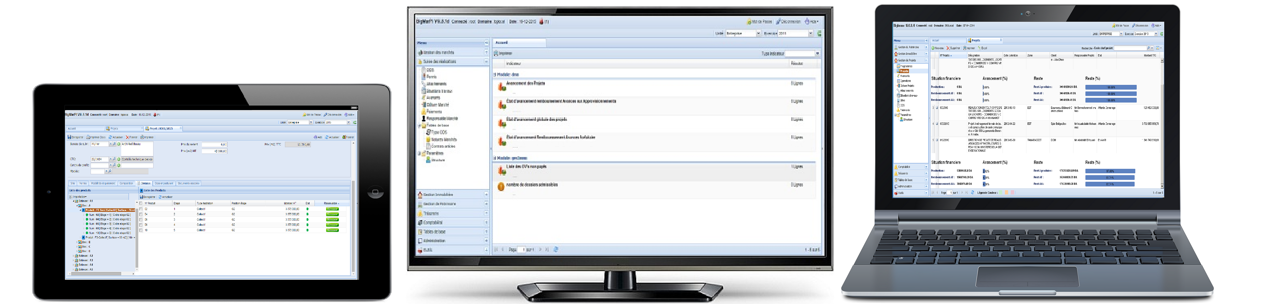Click Nouveau button on laptop toolbar

pyautogui.click(x=938, y=48)
